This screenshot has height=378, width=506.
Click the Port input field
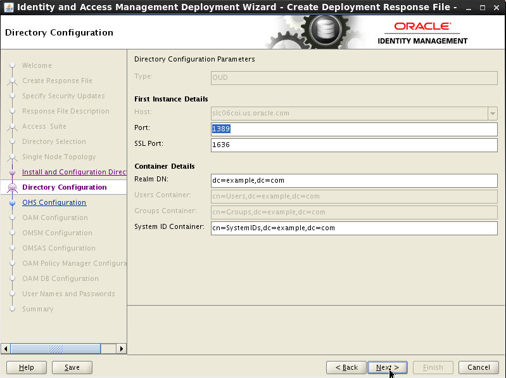click(x=354, y=129)
